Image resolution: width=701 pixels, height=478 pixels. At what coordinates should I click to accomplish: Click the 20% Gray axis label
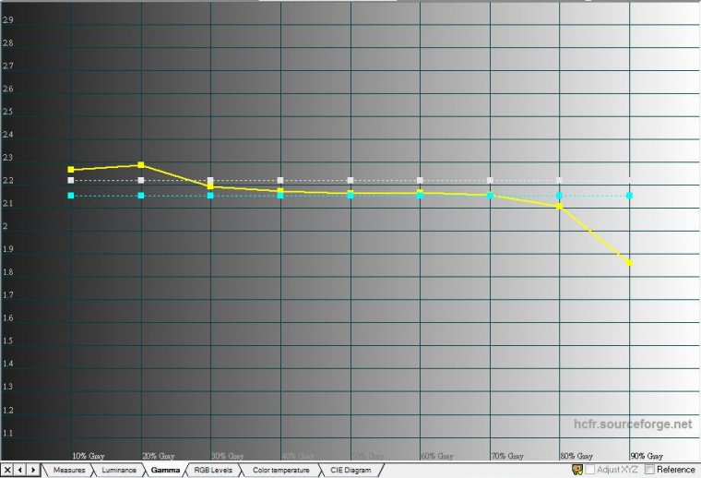tap(159, 456)
